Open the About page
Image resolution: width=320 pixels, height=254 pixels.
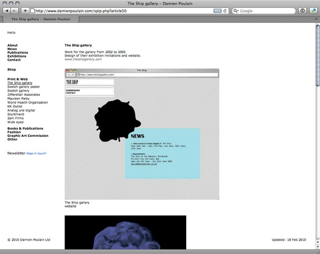(12, 45)
